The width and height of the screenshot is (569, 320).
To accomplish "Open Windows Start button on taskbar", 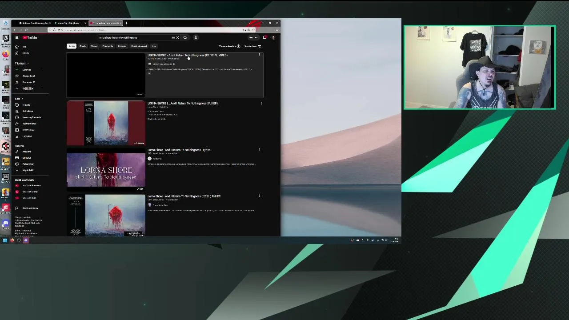I will click(x=5, y=240).
